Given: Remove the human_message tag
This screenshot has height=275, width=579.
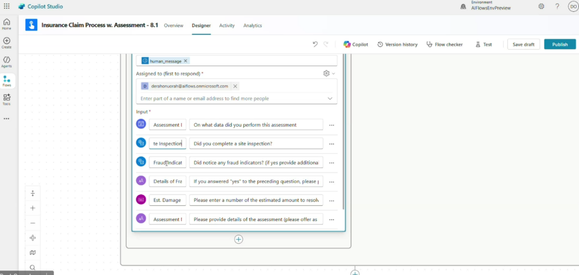Looking at the screenshot, I should coord(186,61).
